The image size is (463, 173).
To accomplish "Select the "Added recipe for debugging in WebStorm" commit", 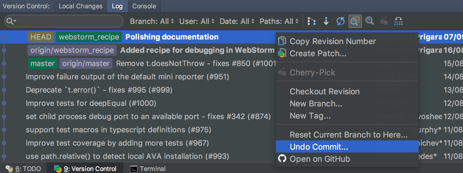I will [197, 50].
